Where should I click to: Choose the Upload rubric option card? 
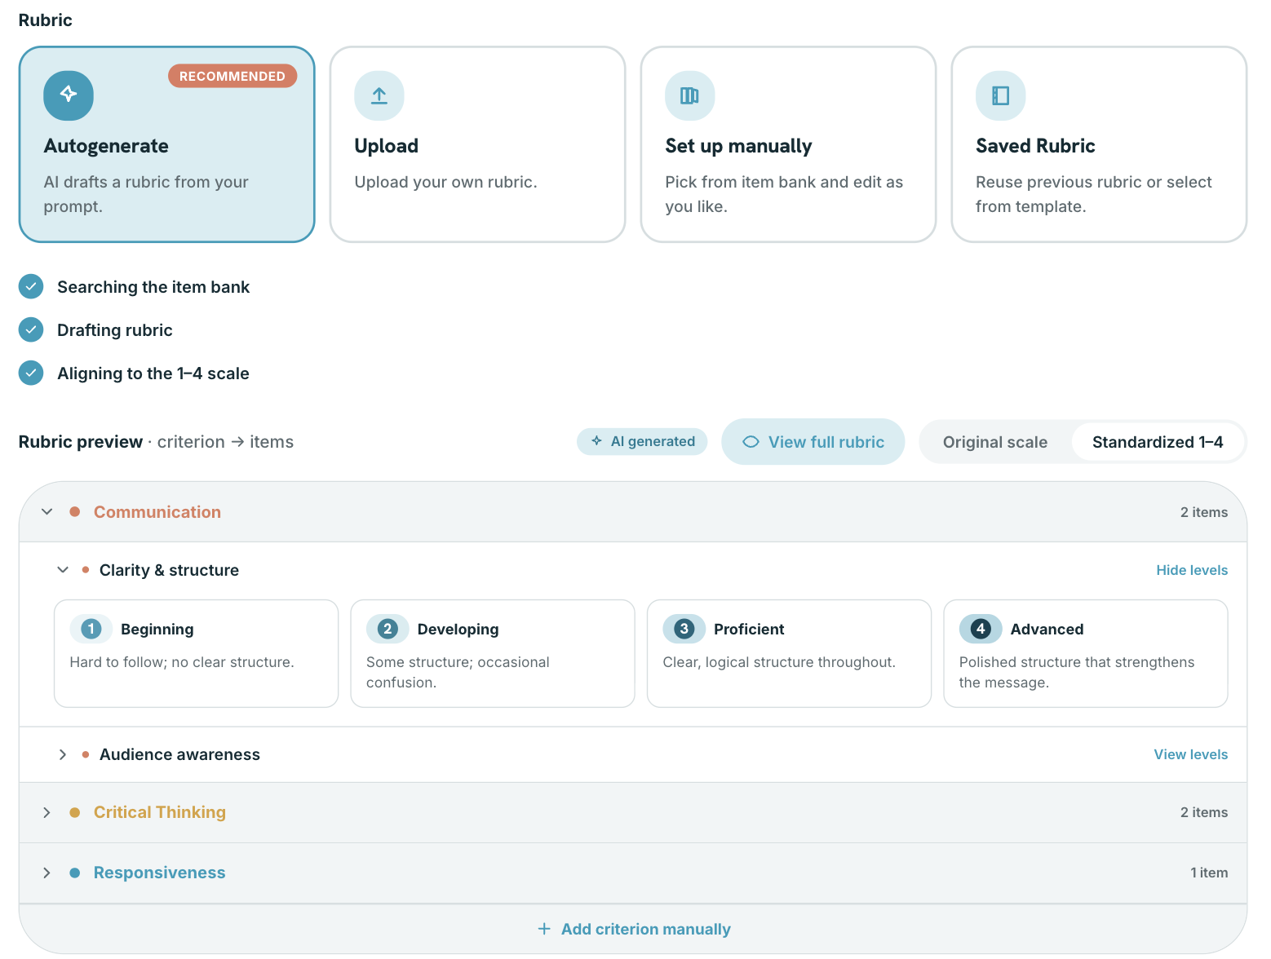point(478,144)
